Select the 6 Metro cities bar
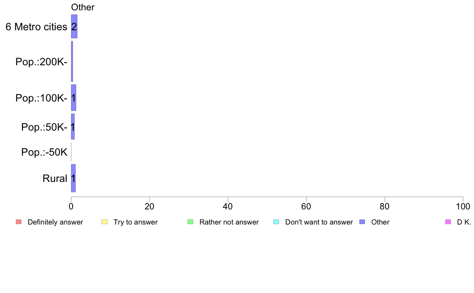The width and height of the screenshot is (474, 293). (x=74, y=27)
